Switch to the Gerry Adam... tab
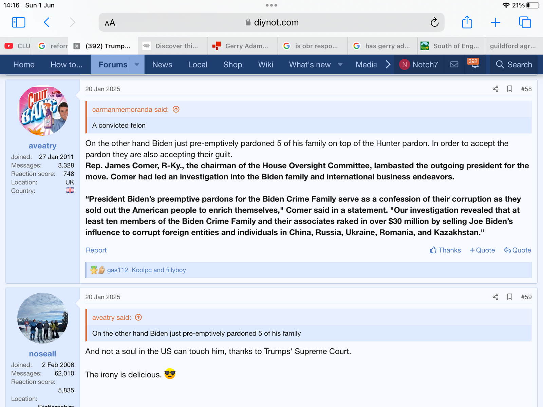Image resolution: width=543 pixels, height=407 pixels. pyautogui.click(x=242, y=46)
